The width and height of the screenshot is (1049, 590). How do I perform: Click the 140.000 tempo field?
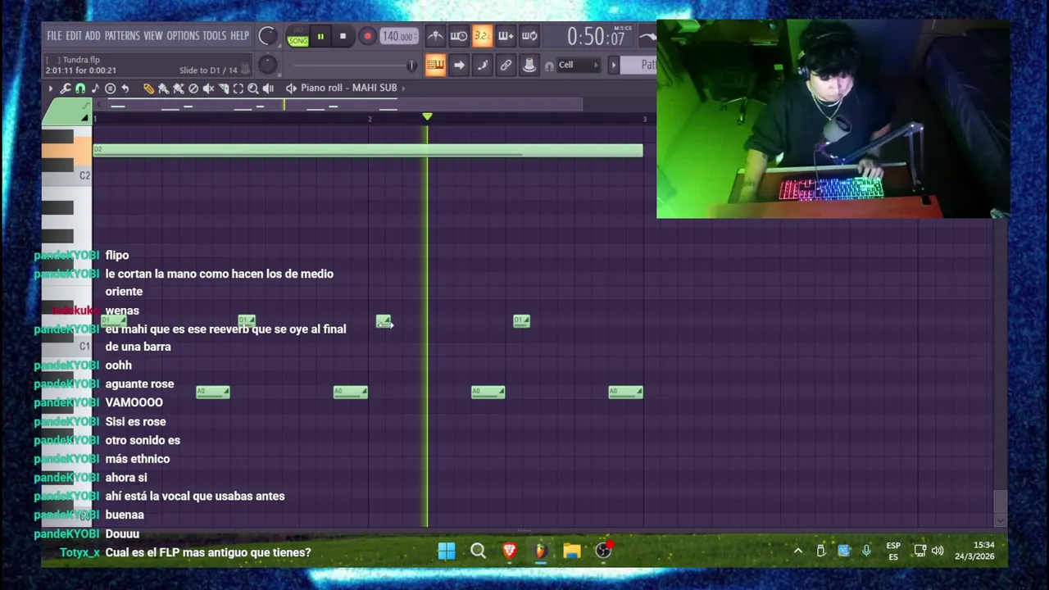point(398,37)
